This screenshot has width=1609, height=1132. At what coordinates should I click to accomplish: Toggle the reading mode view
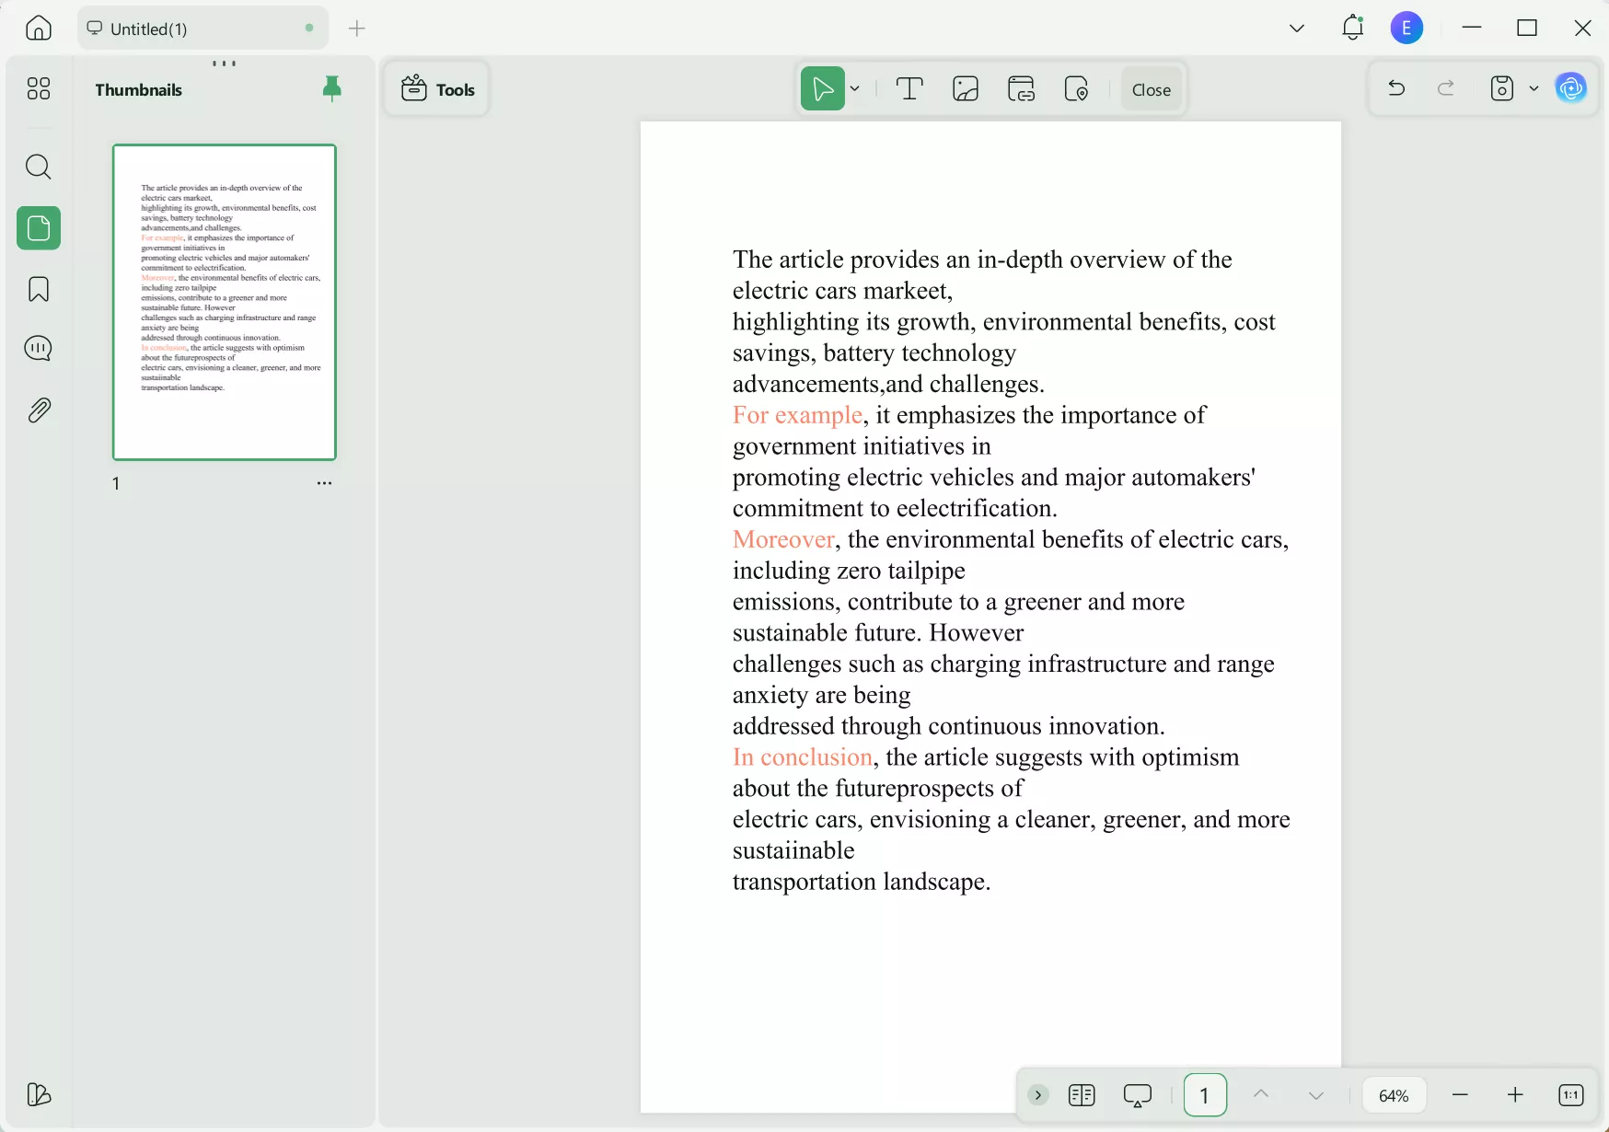(x=1082, y=1095)
